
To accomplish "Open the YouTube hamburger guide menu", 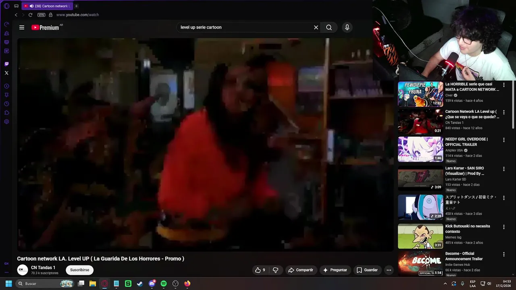I will pos(22,27).
